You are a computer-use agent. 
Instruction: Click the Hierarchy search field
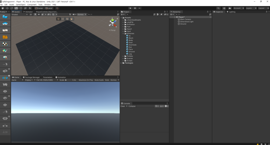192,14
